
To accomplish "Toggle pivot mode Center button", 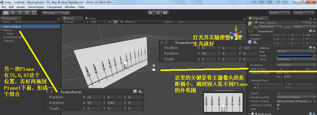I will point(49,13).
